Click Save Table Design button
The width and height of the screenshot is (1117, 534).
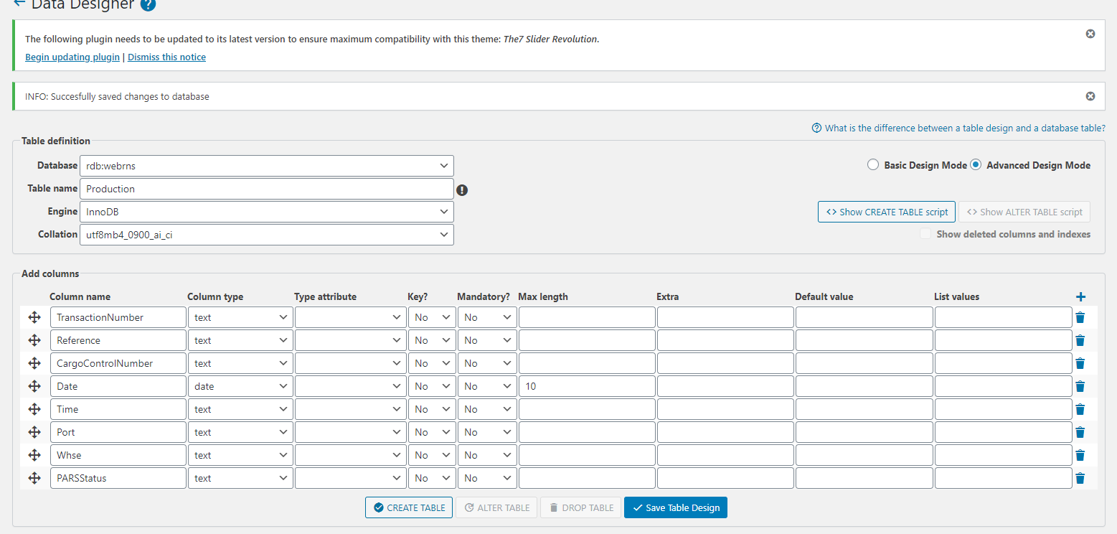pyautogui.click(x=676, y=507)
